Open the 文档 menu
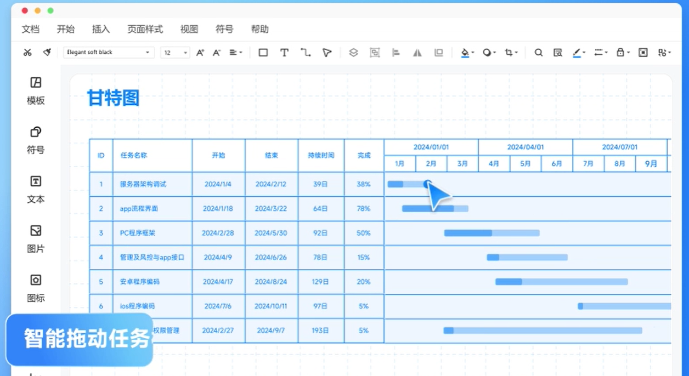689x376 pixels. [x=30, y=30]
